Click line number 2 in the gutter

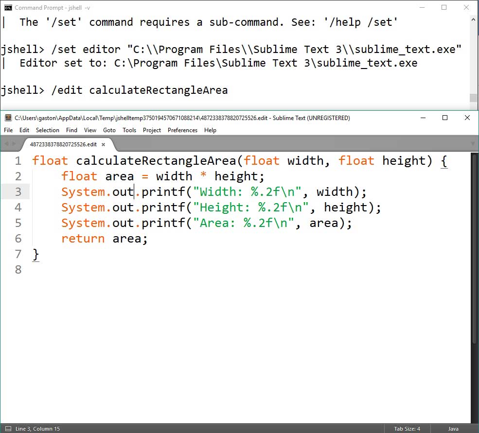pyautogui.click(x=18, y=176)
